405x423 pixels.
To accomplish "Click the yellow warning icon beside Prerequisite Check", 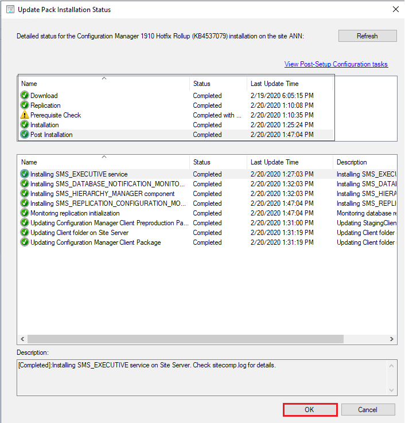I will [25, 115].
